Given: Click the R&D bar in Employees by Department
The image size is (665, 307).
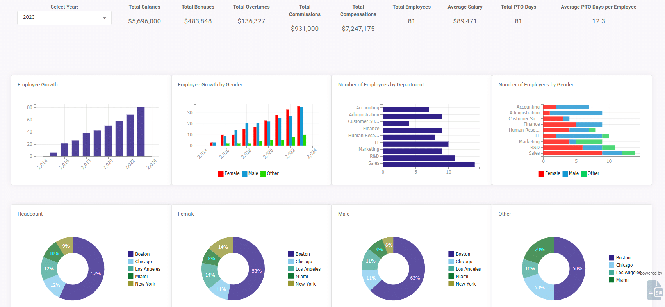Looking at the screenshot, I should tap(419, 158).
